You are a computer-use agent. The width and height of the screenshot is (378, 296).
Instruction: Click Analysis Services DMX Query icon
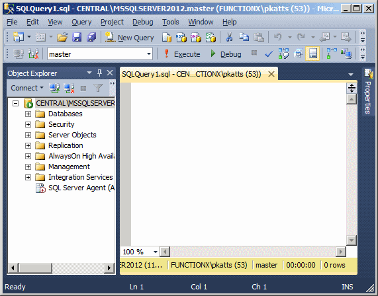196,37
